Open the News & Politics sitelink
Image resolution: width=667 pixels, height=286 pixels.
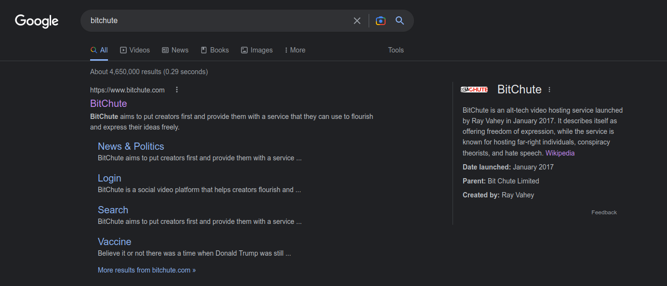coord(131,146)
